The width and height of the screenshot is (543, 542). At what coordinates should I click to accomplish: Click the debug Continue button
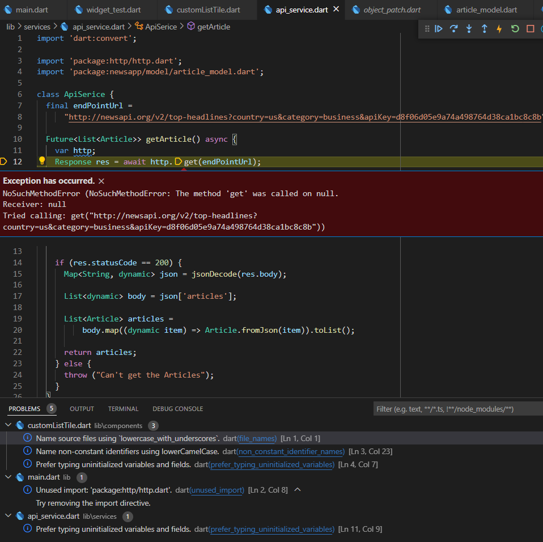click(x=438, y=29)
